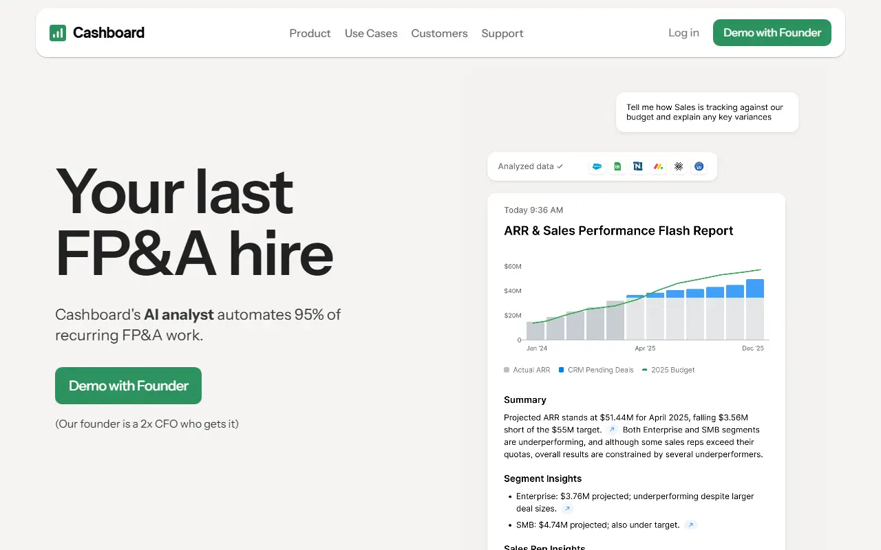The width and height of the screenshot is (881, 550).
Task: Click the Cashboard logo icon
Action: click(58, 32)
